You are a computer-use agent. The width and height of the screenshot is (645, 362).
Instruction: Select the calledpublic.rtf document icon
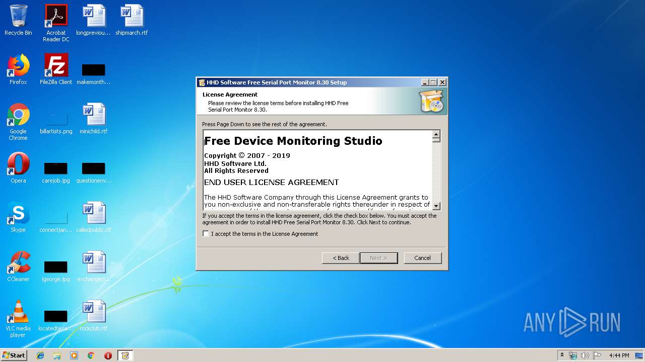click(93, 217)
